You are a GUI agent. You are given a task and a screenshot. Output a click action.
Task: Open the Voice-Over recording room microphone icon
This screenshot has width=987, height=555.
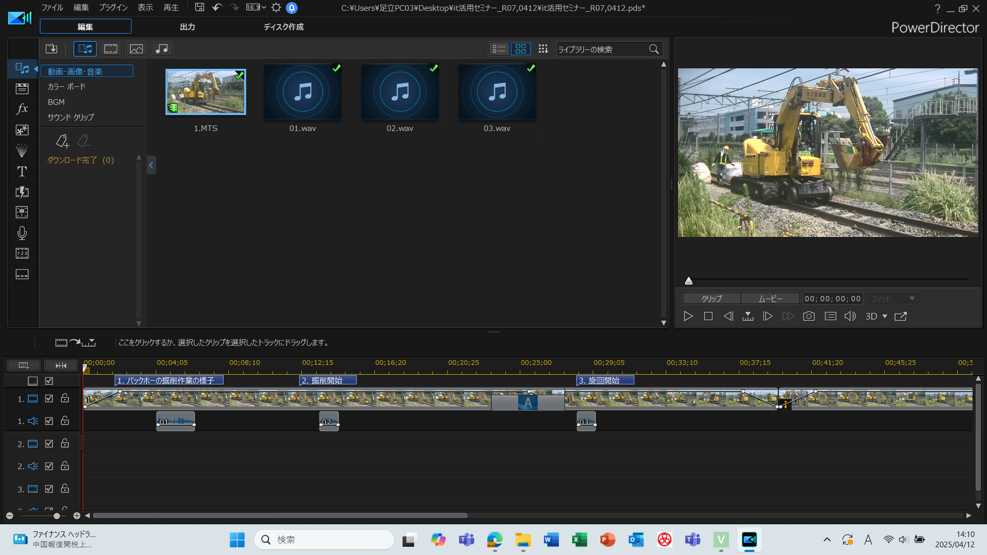(22, 233)
